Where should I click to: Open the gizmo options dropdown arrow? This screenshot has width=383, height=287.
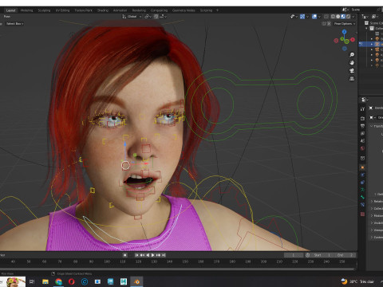(x=307, y=17)
